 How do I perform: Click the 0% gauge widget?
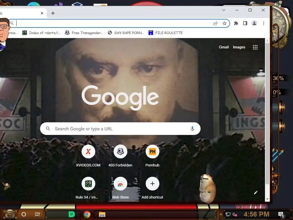[277, 92]
